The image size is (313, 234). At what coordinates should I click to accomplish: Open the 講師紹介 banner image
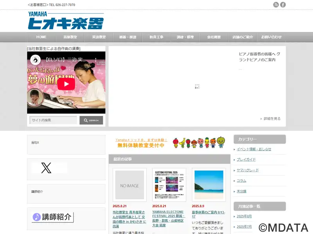53,217
